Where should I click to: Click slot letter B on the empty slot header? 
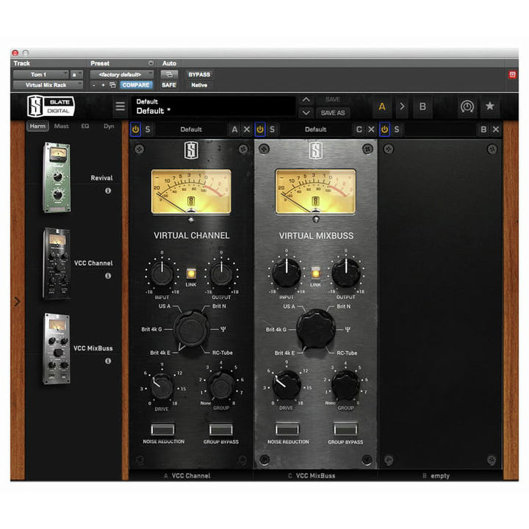click(483, 129)
